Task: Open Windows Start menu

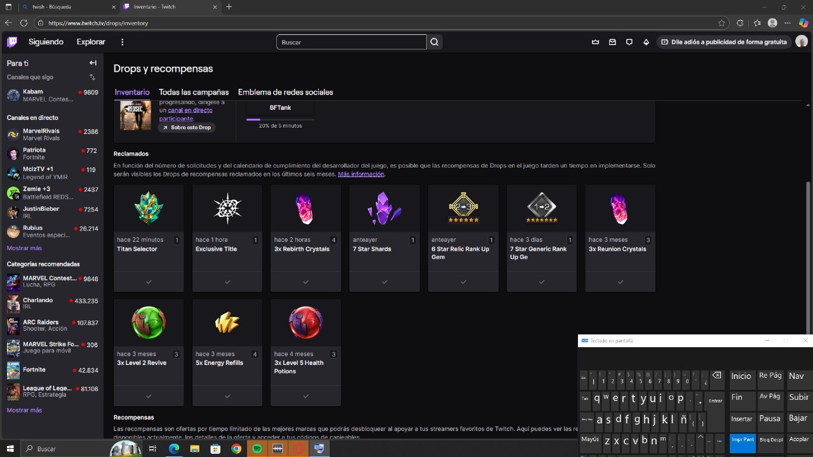Action: tap(10, 449)
